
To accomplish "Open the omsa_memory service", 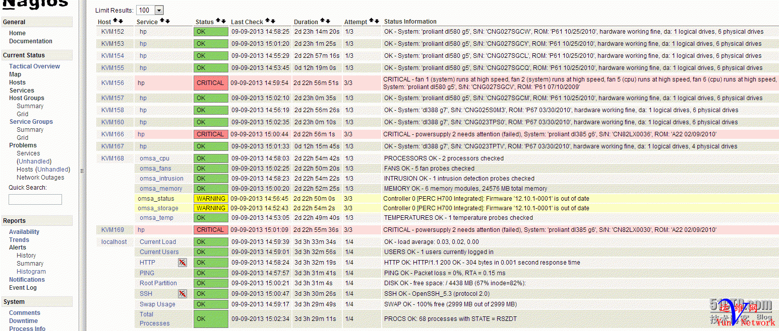I will point(161,189).
